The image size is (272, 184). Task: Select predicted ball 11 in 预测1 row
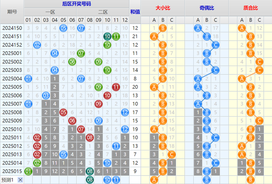(116, 180)
